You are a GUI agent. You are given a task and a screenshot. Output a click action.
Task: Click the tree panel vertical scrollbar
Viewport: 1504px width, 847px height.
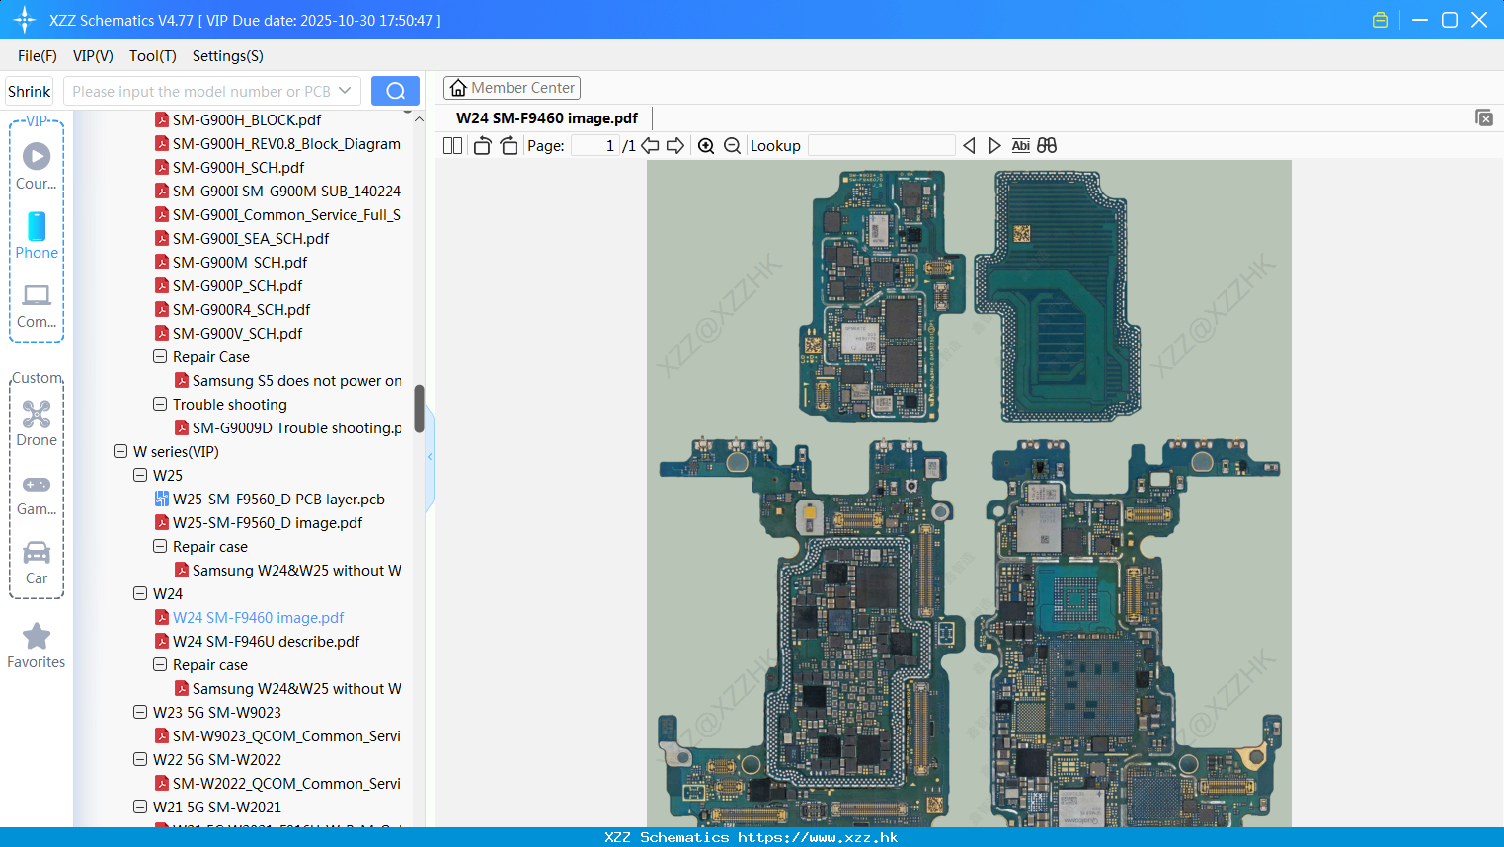point(419,409)
